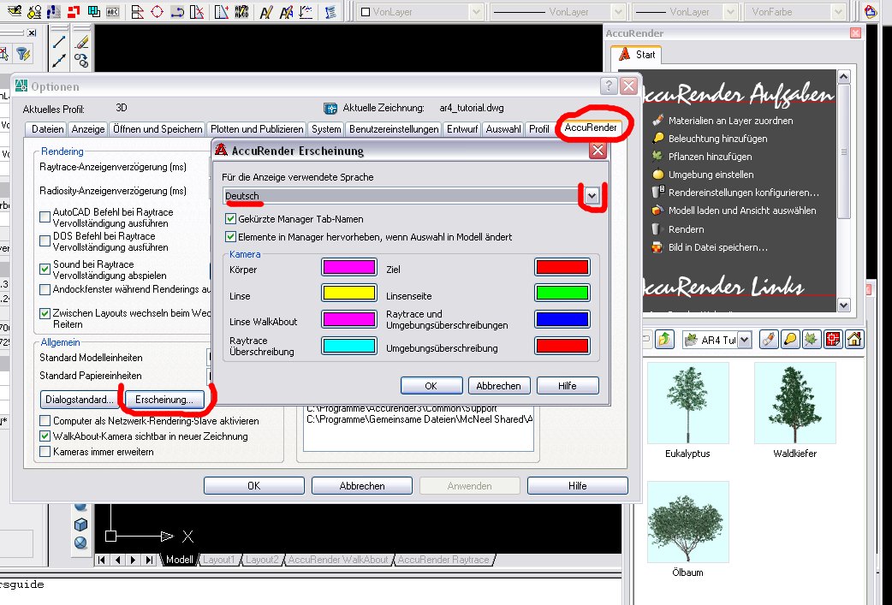Switch to the Dateien tab
The width and height of the screenshot is (892, 605).
pyautogui.click(x=47, y=129)
